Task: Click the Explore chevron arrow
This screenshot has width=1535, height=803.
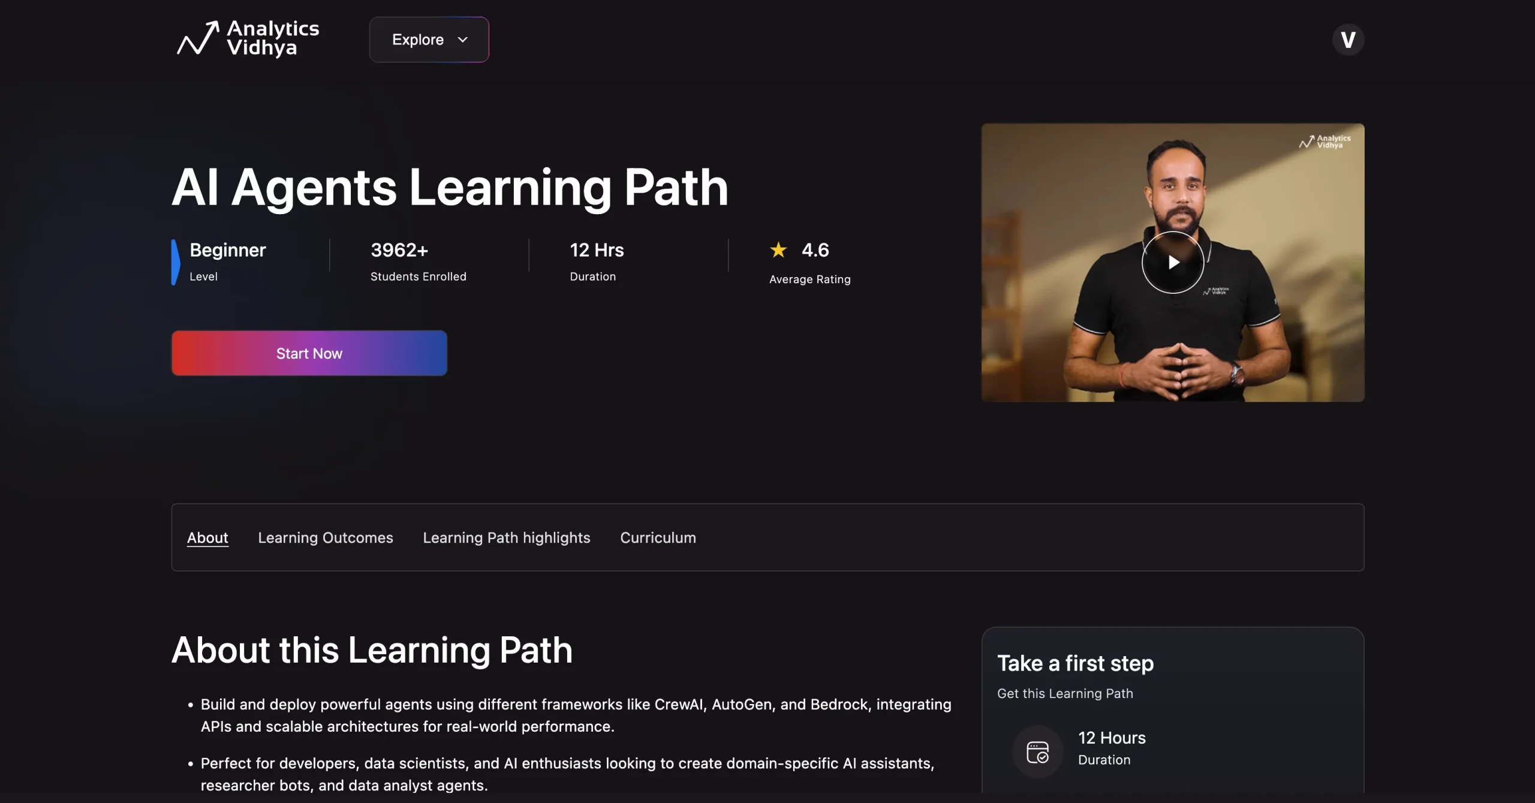Action: [x=462, y=40]
